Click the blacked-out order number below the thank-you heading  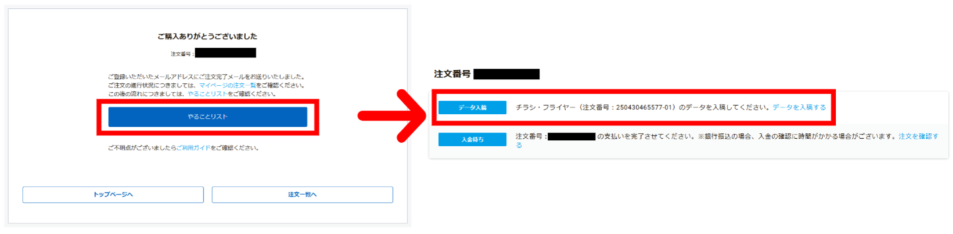pyautogui.click(x=225, y=53)
